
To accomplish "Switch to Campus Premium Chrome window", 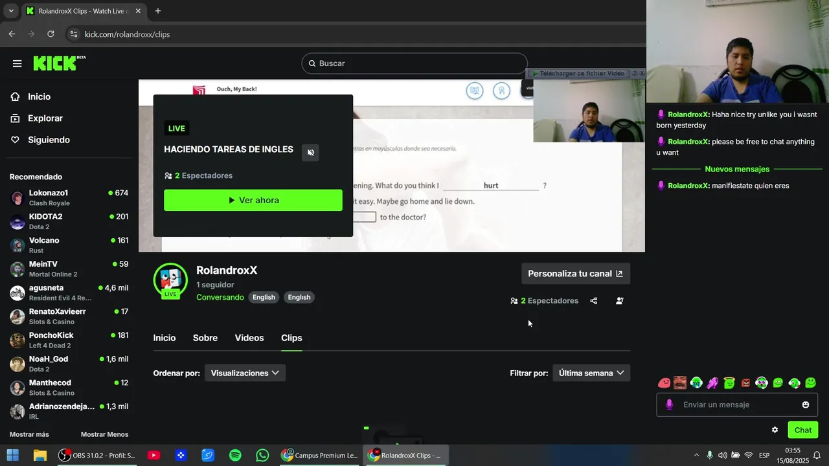I will (319, 456).
